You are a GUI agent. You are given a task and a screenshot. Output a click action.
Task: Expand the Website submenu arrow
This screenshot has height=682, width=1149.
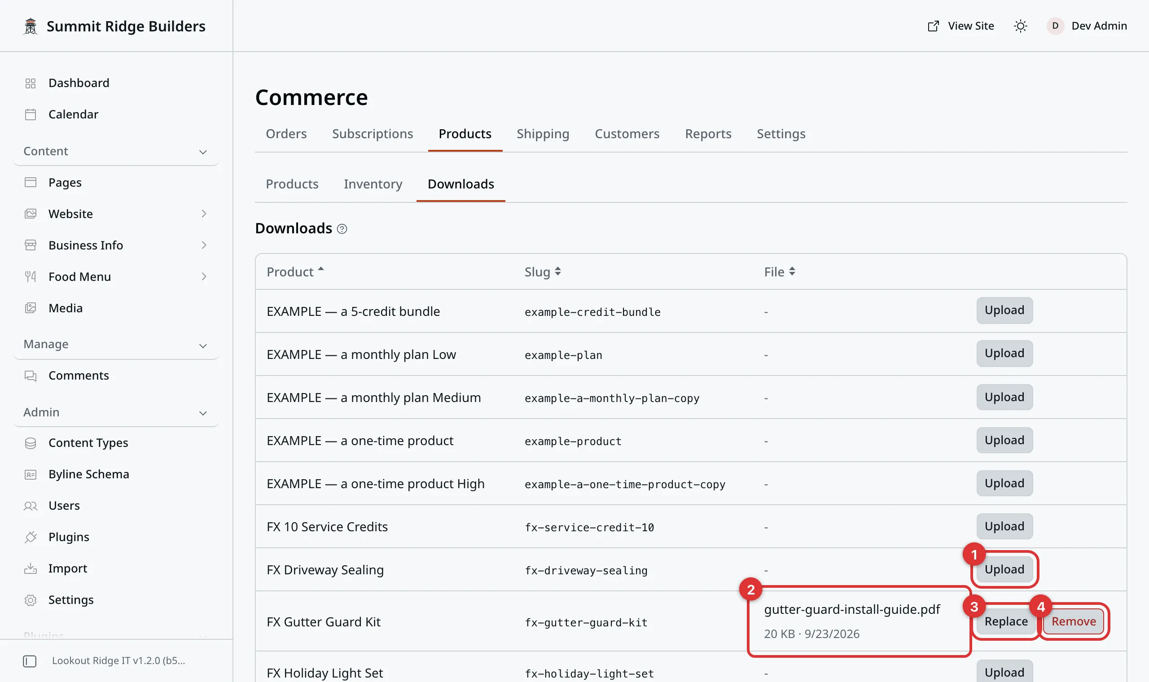[x=204, y=214]
